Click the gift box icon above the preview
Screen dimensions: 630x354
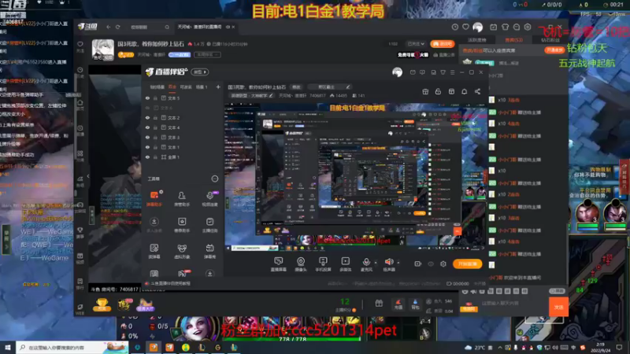pos(425,91)
